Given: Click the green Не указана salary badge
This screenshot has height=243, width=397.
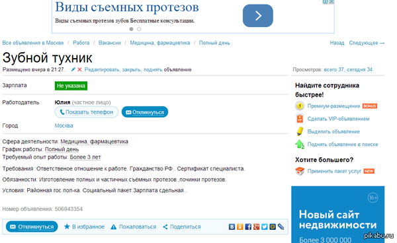Looking at the screenshot, I should coord(71,86).
